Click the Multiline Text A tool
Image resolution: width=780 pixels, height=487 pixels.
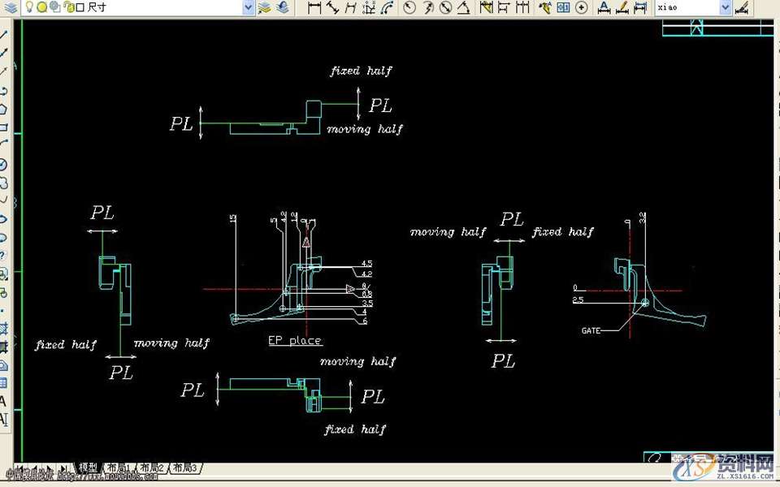pos(3,401)
